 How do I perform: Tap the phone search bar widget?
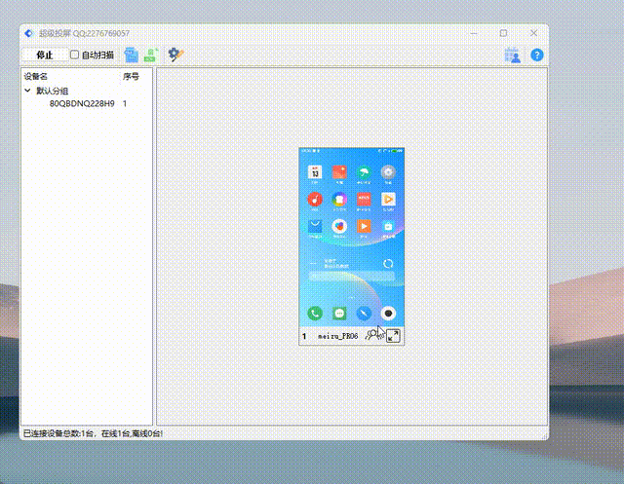(351, 277)
